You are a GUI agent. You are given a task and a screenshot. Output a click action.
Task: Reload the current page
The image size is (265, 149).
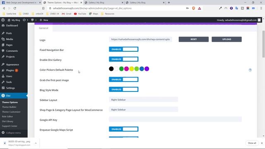[15, 8]
